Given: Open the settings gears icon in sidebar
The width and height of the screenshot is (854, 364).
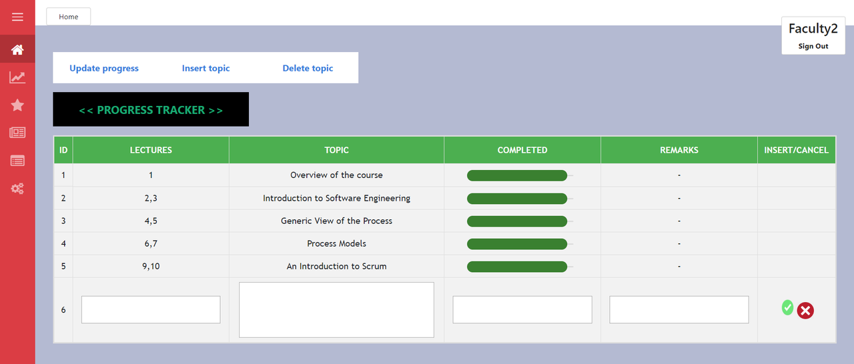Looking at the screenshot, I should (x=17, y=189).
